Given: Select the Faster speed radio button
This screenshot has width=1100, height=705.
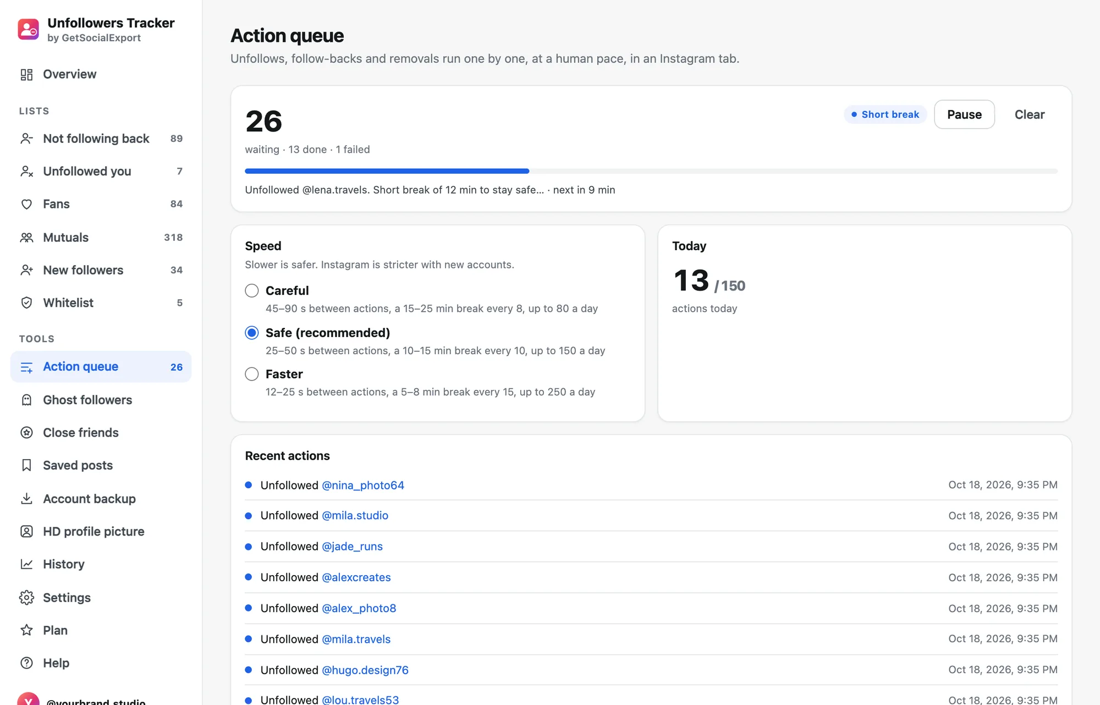Looking at the screenshot, I should [252, 374].
